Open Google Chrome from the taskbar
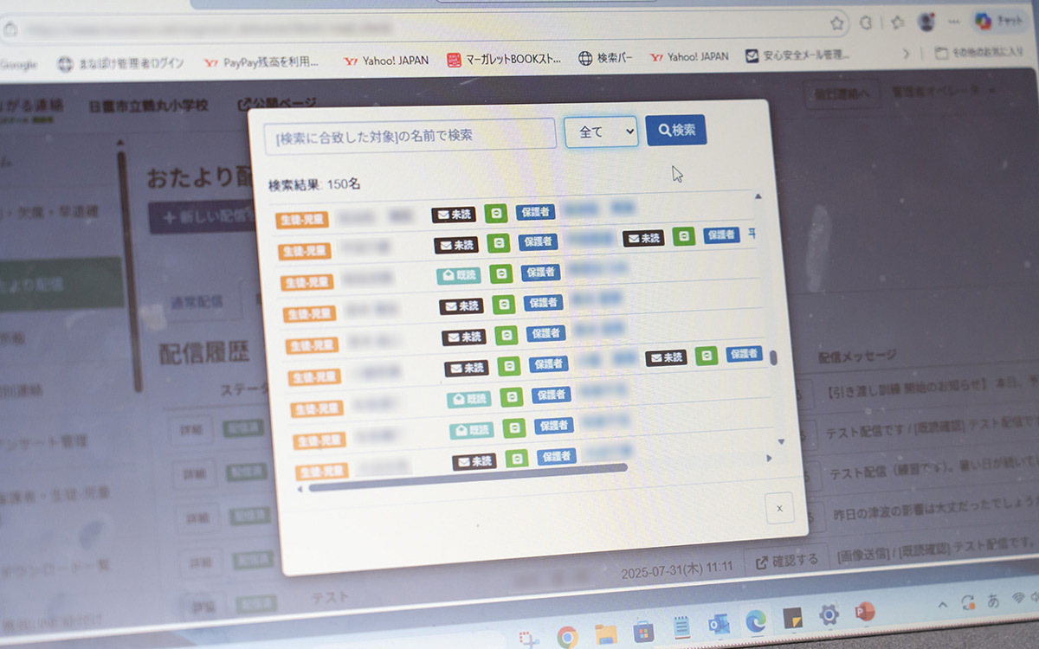Screen dimensions: 1039x649 (567, 637)
